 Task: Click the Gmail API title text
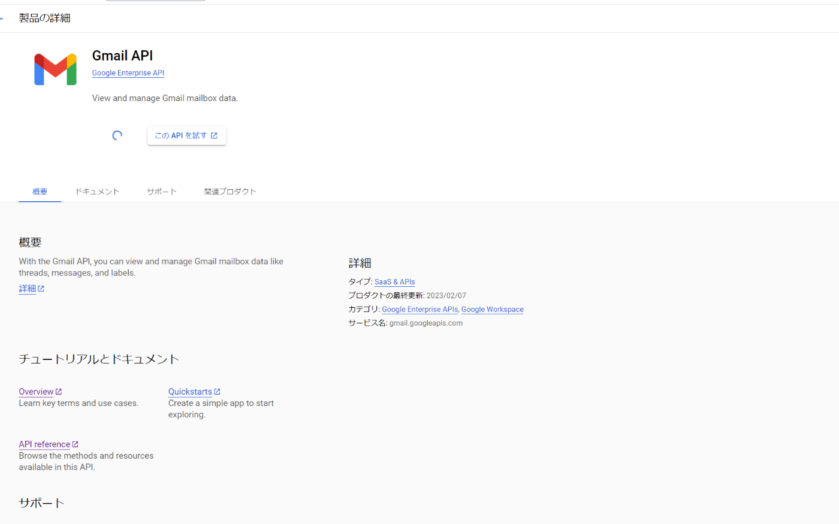click(x=122, y=56)
